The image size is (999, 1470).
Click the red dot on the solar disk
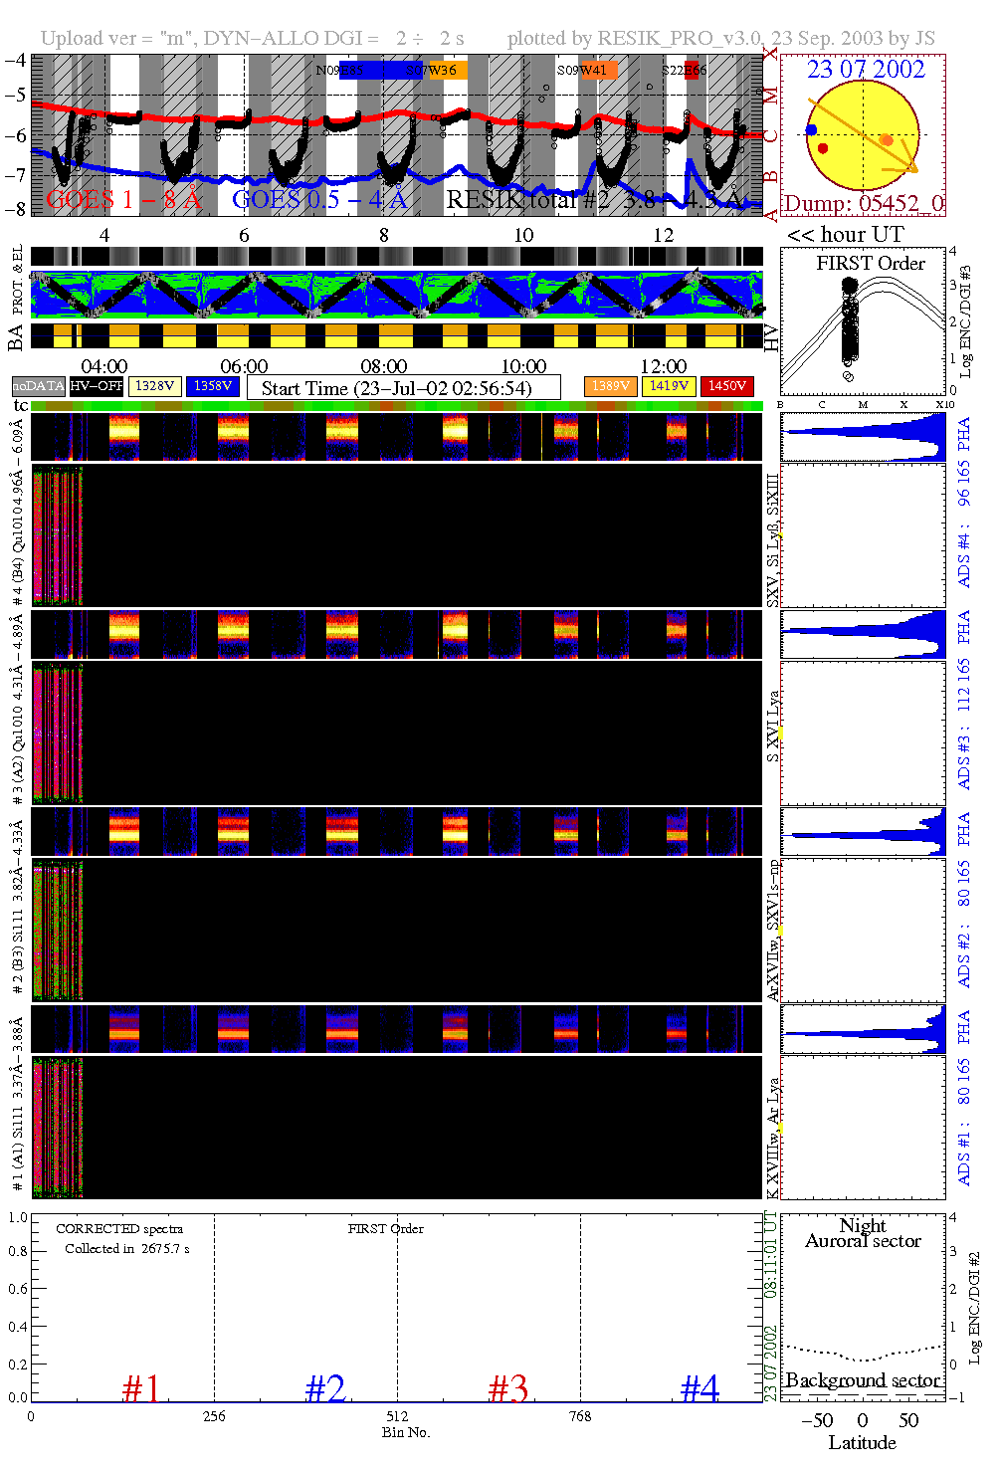click(x=823, y=149)
